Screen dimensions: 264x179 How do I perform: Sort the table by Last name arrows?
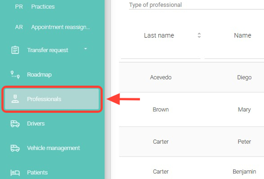click(x=199, y=35)
